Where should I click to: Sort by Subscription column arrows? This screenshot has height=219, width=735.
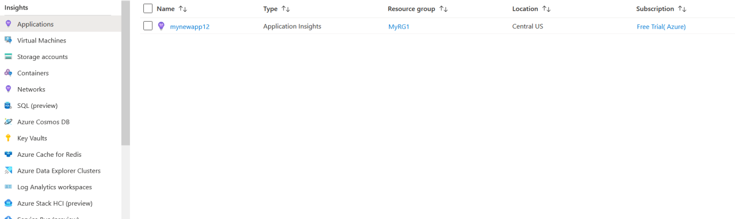tap(682, 9)
